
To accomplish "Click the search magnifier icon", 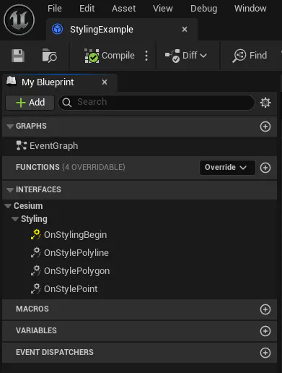I will click(x=67, y=103).
